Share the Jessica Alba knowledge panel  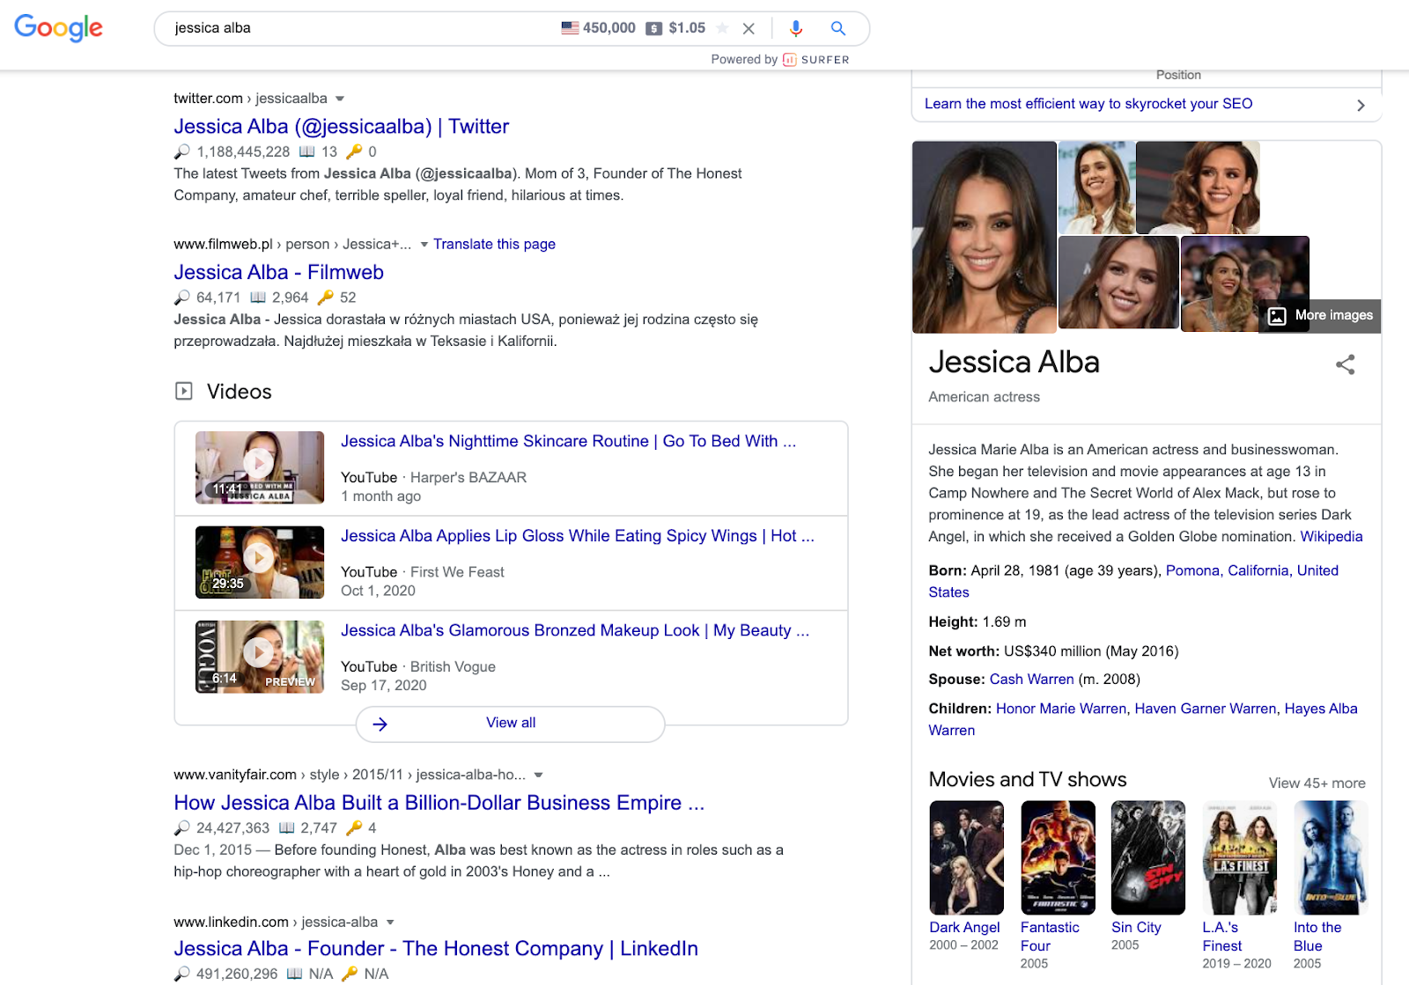pos(1345,364)
